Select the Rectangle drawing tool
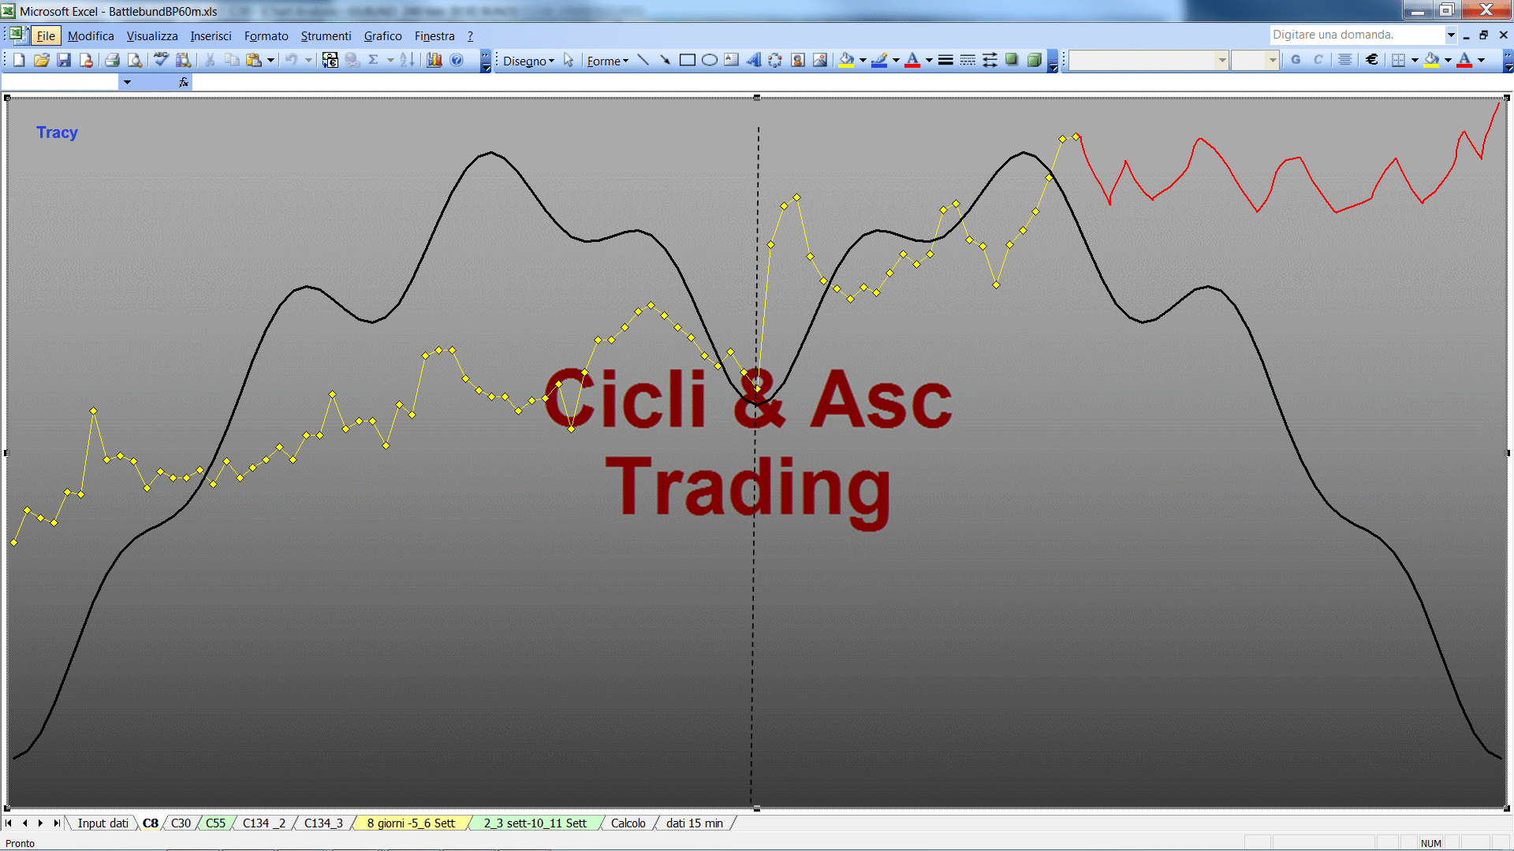The height and width of the screenshot is (851, 1514). (x=687, y=60)
